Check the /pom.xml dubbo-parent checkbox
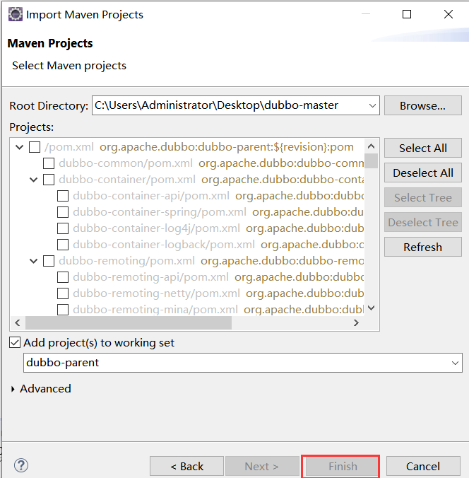 click(x=35, y=147)
